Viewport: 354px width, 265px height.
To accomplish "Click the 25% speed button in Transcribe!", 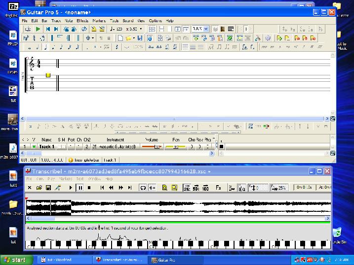I will pos(187,188).
